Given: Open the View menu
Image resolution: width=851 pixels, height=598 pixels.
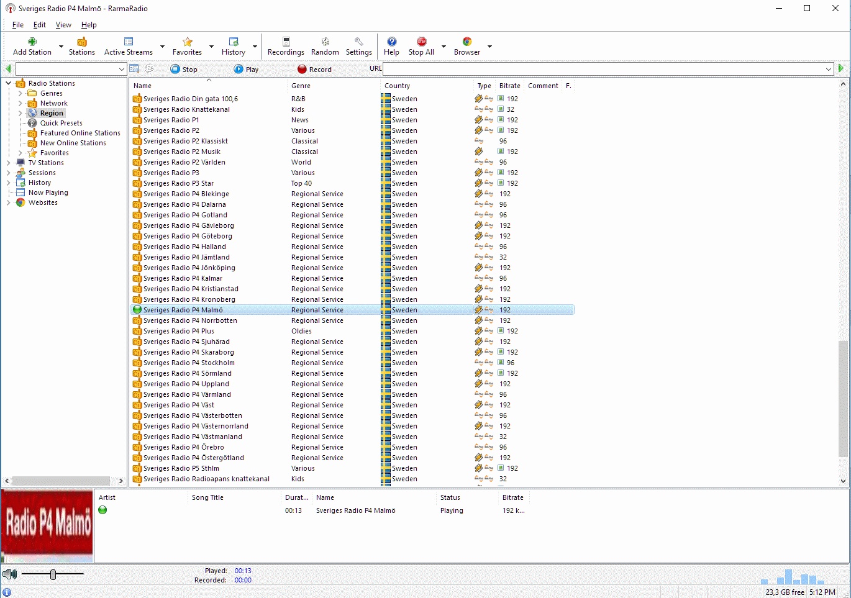Looking at the screenshot, I should 63,25.
